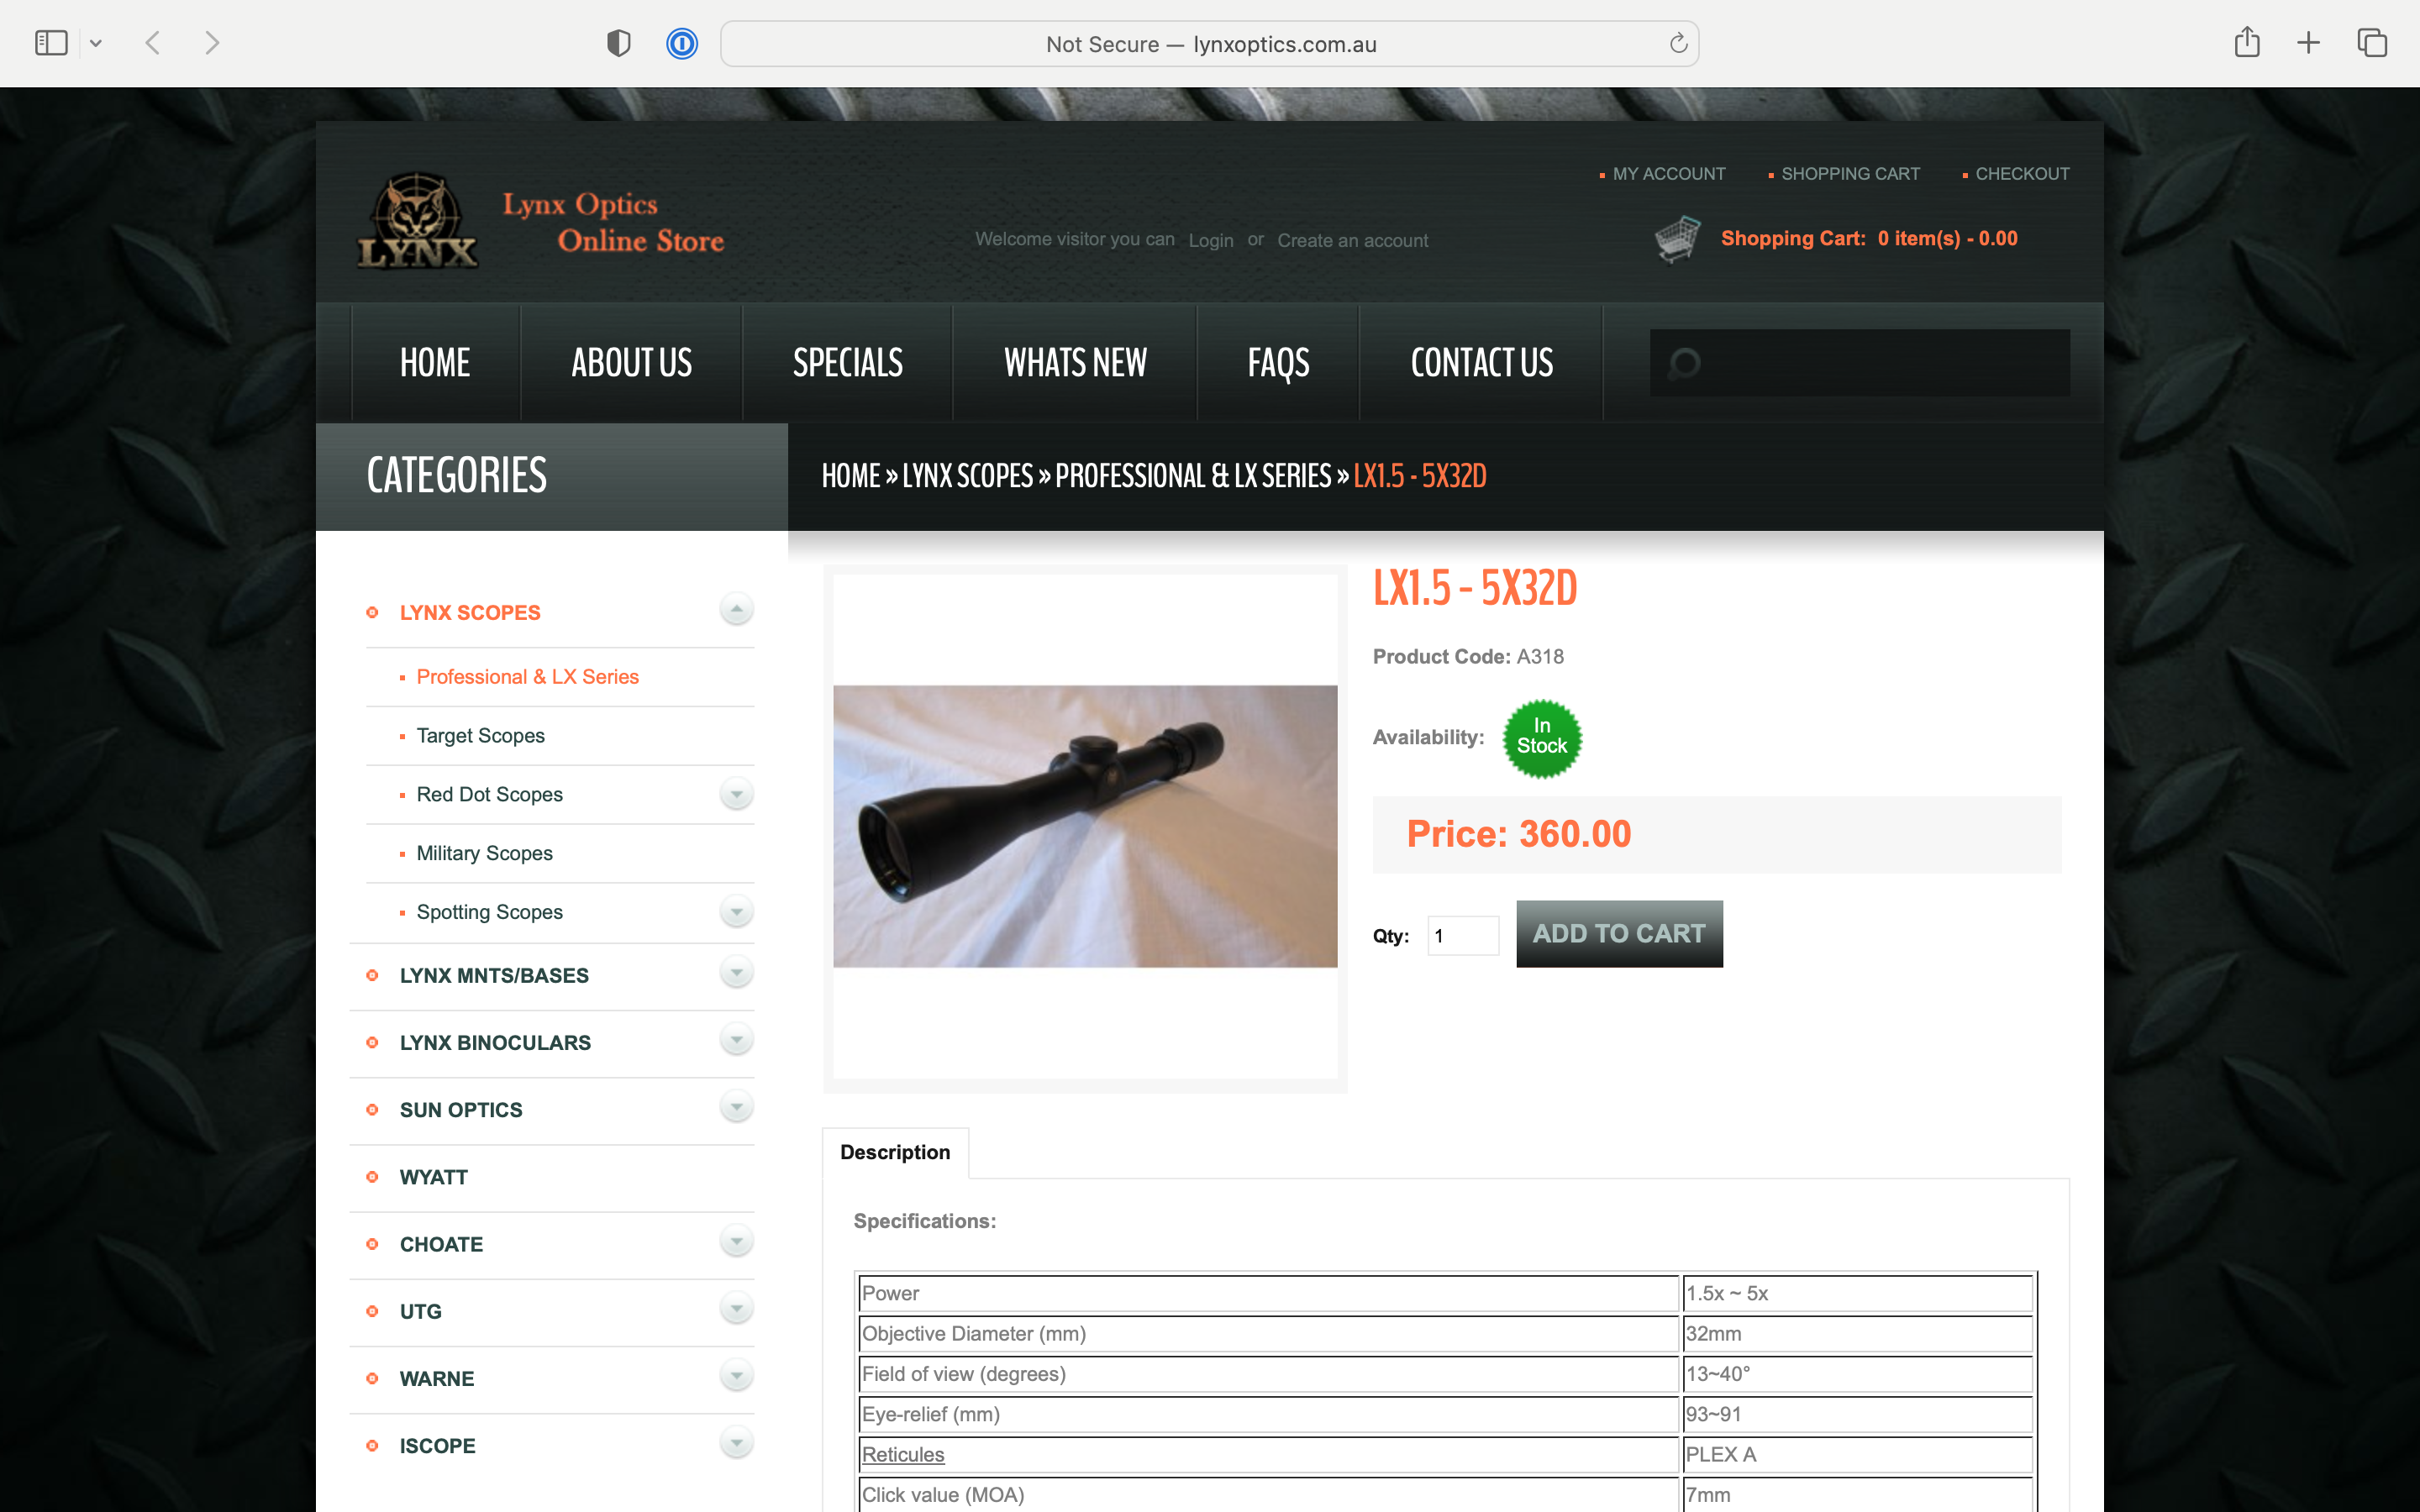Expand the LYNX BINOCULARS arrow

click(x=736, y=1040)
